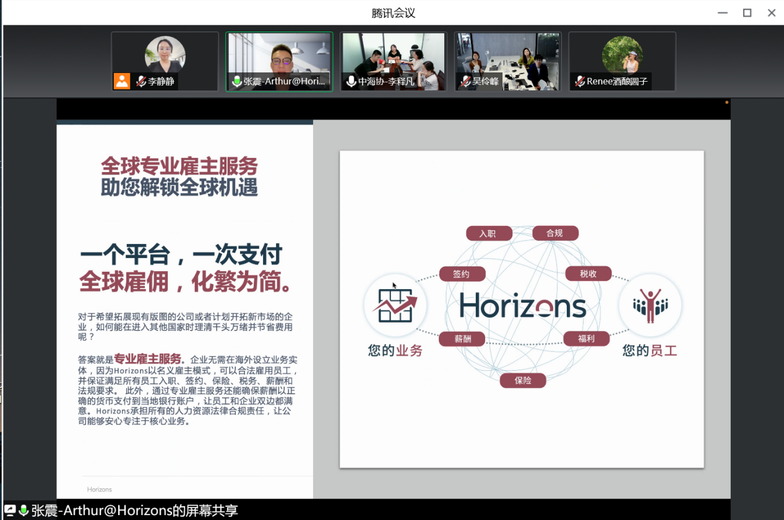Maximize the 腾讯会议 window

(747, 12)
